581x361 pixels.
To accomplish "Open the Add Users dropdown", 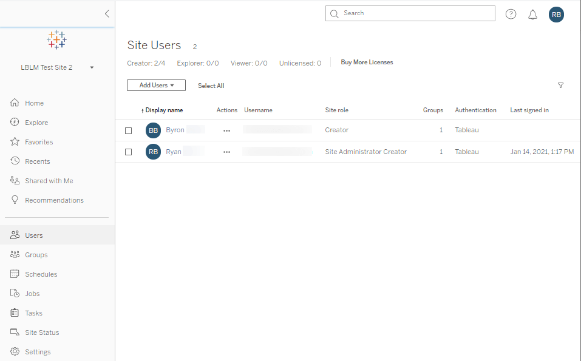I will pyautogui.click(x=156, y=85).
